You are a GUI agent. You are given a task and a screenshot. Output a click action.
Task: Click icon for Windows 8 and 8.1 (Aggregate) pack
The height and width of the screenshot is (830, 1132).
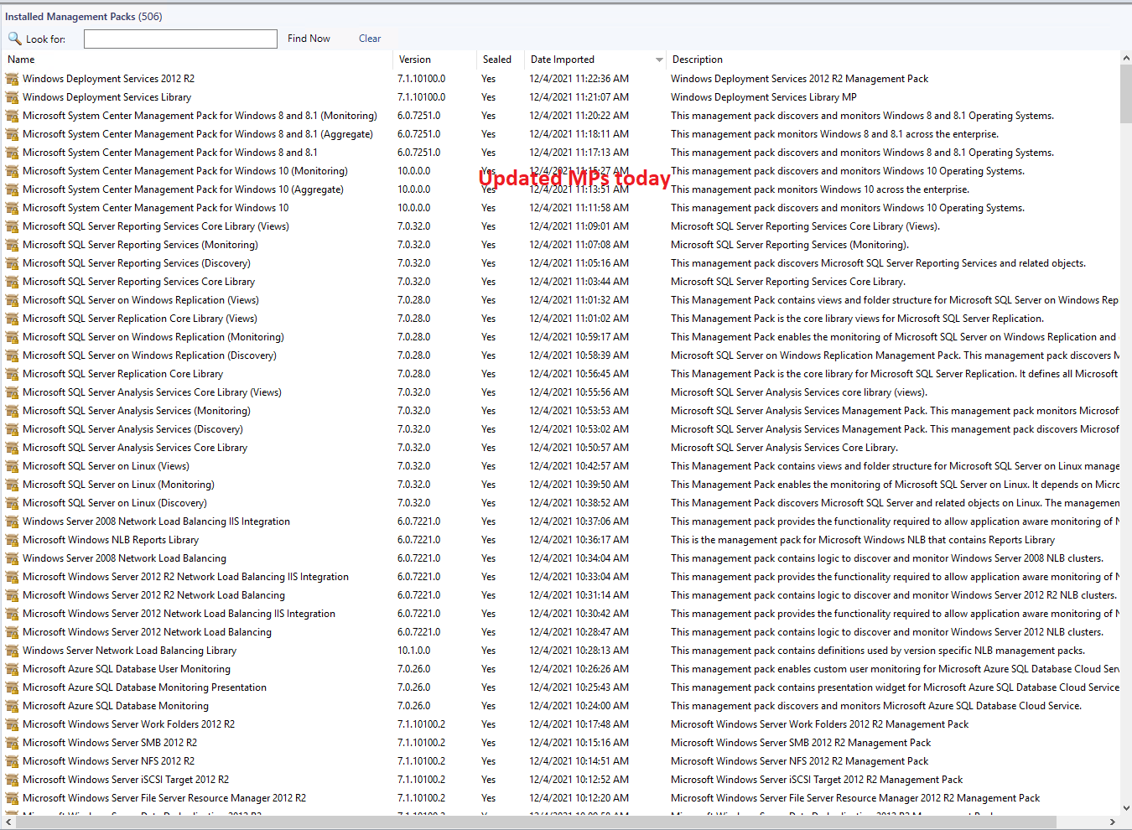click(x=12, y=134)
